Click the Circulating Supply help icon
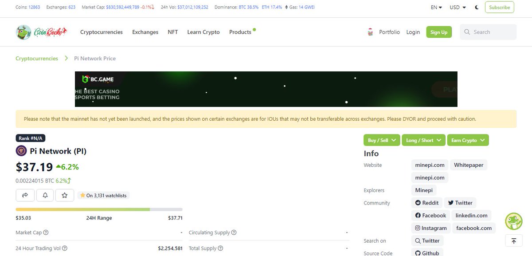 [x=234, y=232]
